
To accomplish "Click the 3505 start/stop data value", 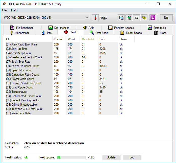I will 103,53.
